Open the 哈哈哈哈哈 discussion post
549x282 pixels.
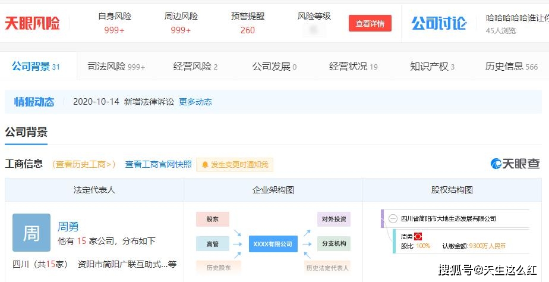click(517, 18)
